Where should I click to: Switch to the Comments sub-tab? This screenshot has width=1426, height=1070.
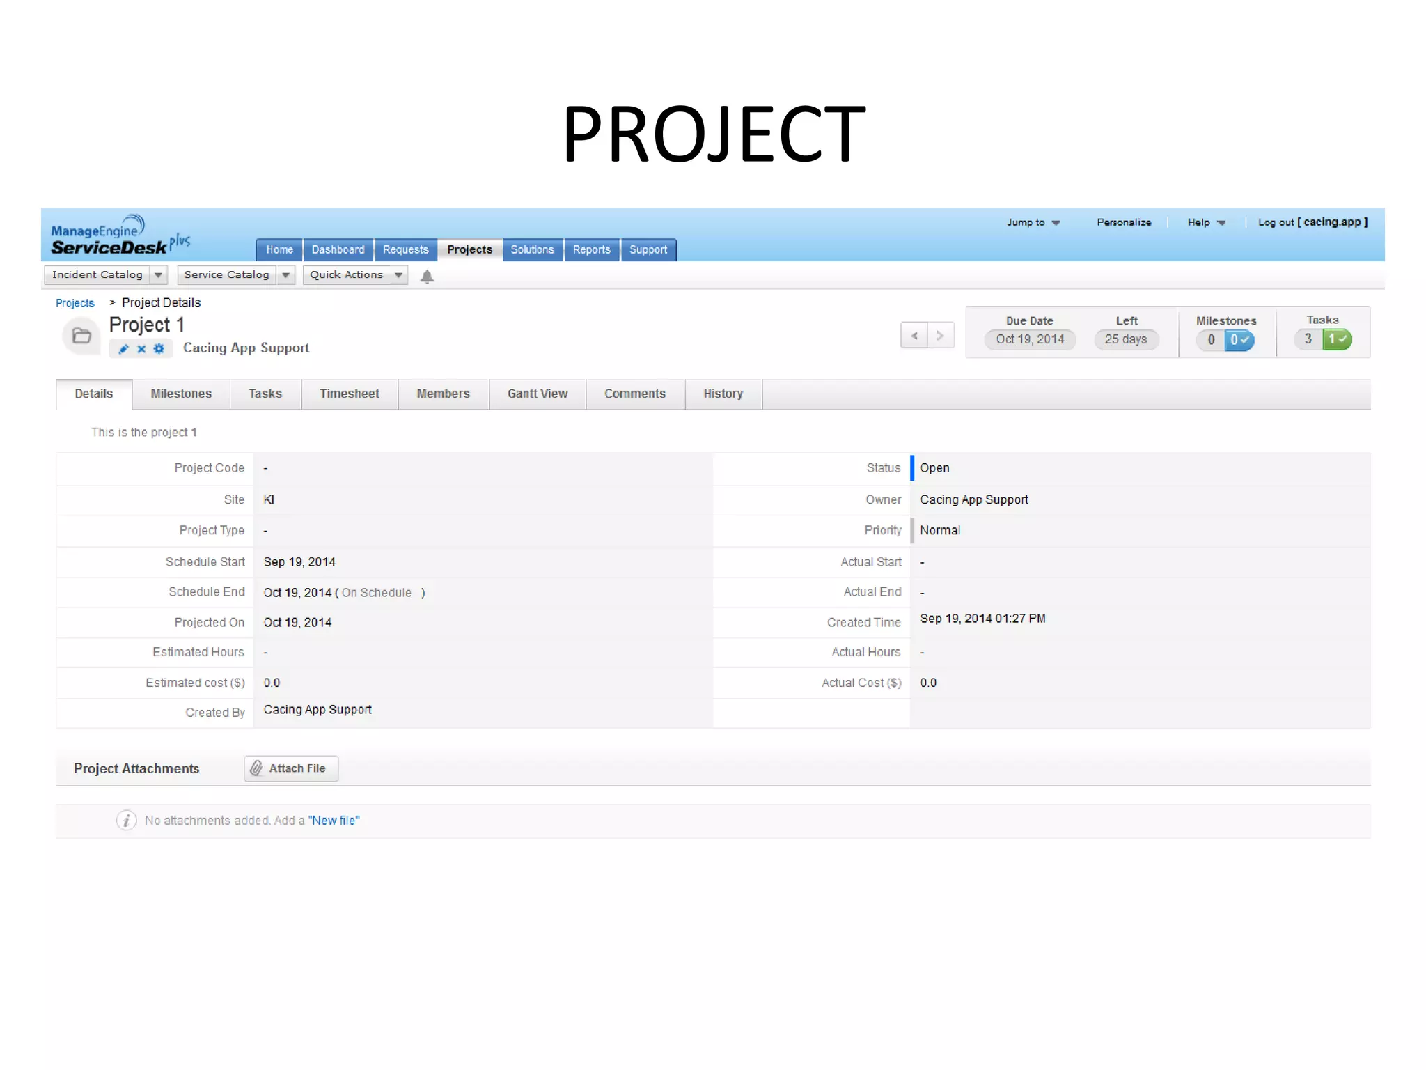[x=635, y=394]
